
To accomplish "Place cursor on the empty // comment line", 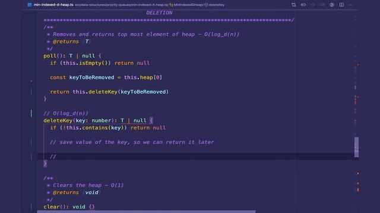I will point(53,157).
